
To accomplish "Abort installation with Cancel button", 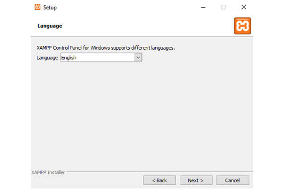I will coord(233,180).
